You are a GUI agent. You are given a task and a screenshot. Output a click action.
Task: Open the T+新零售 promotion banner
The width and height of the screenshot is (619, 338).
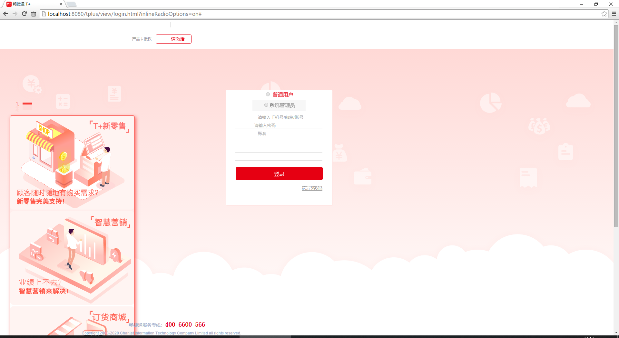point(72,163)
